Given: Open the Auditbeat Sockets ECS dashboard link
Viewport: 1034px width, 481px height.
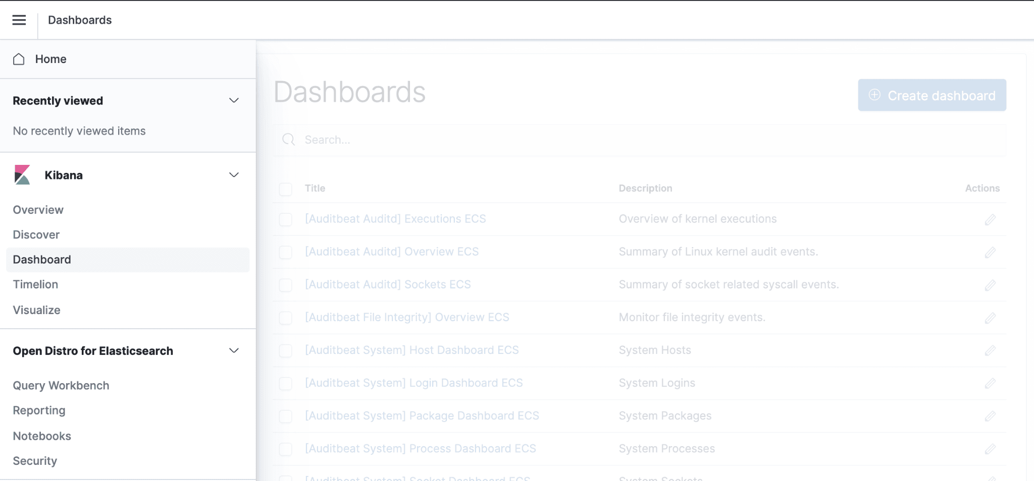Looking at the screenshot, I should coord(388,284).
